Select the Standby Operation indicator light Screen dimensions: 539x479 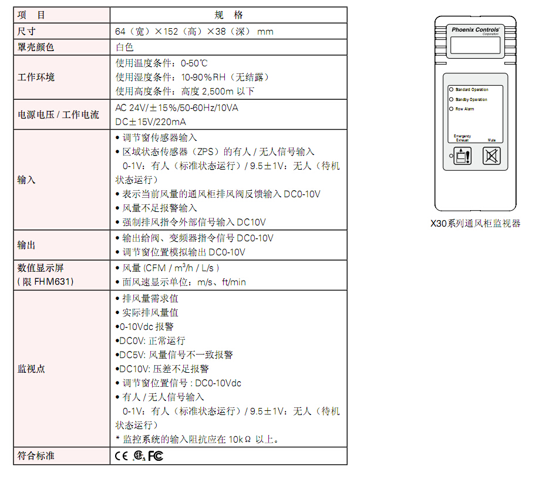tap(452, 99)
